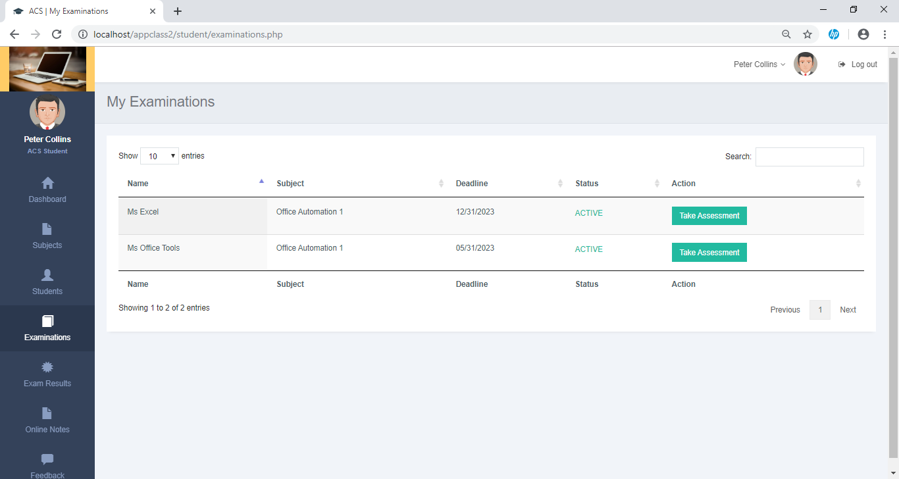Click Take Assessment for Ms Excel

709,215
